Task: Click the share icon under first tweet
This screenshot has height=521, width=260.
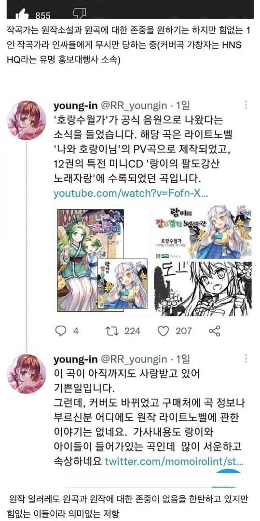Action: point(215,331)
